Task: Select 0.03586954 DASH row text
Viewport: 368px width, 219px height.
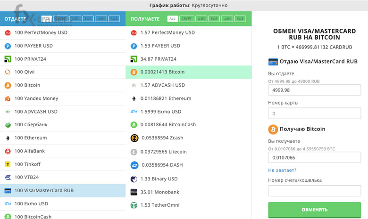Action: (162, 165)
